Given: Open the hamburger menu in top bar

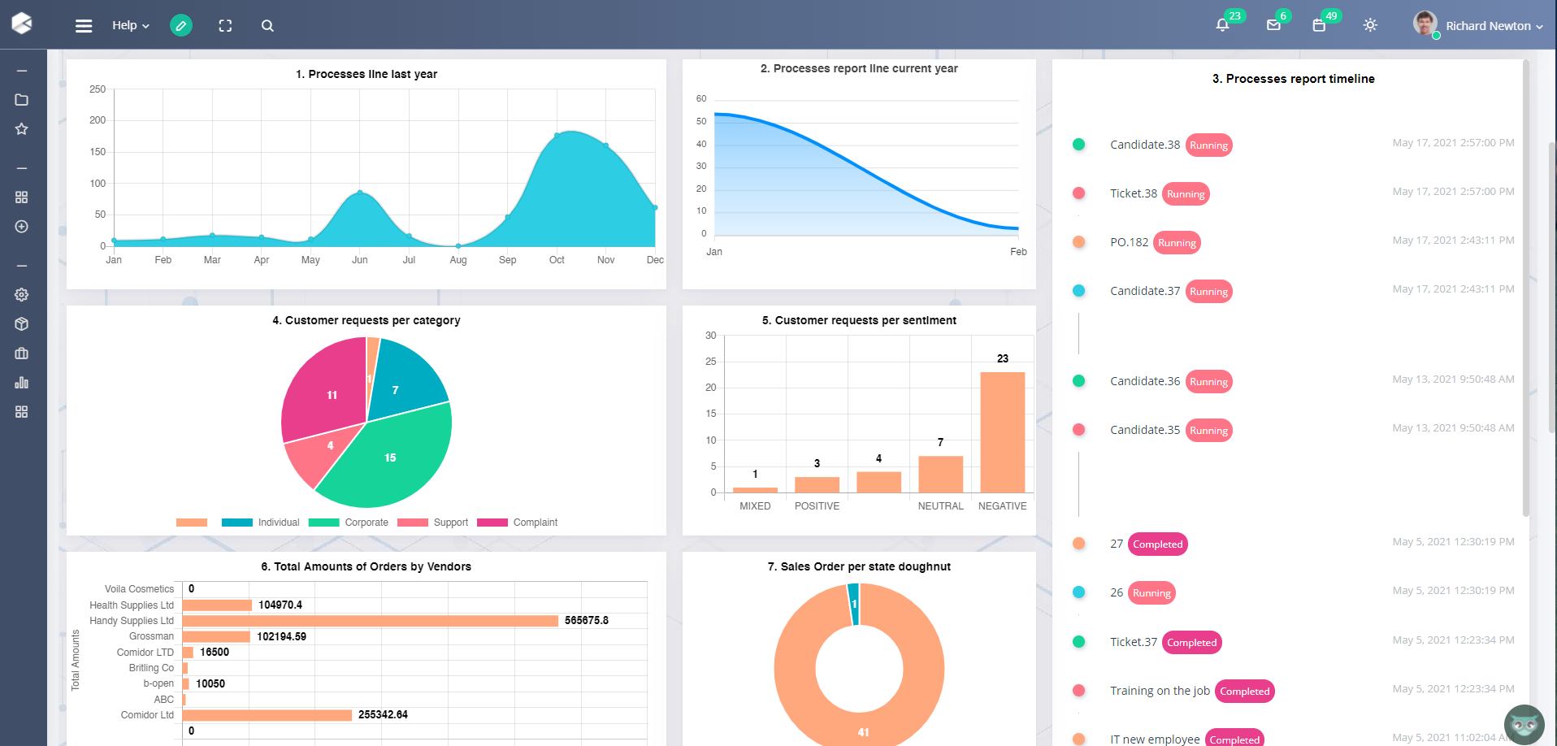Looking at the screenshot, I should tap(84, 26).
